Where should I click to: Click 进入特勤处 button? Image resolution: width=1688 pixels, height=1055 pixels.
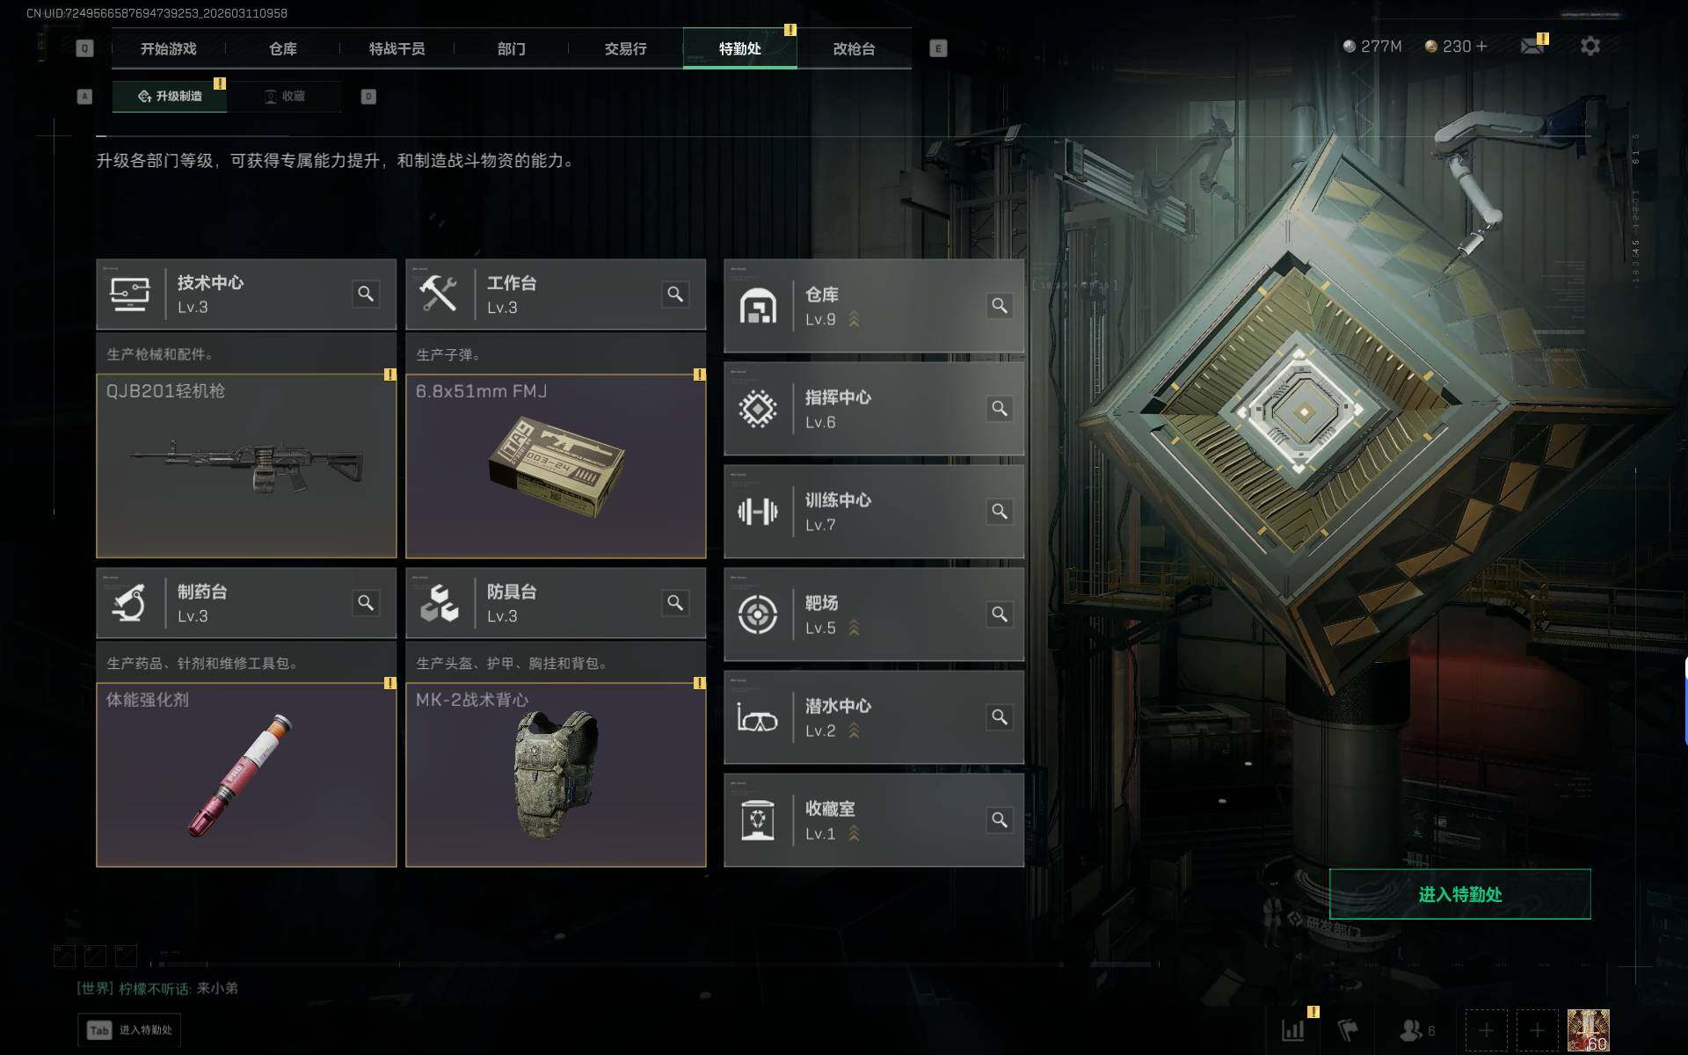tap(1460, 894)
